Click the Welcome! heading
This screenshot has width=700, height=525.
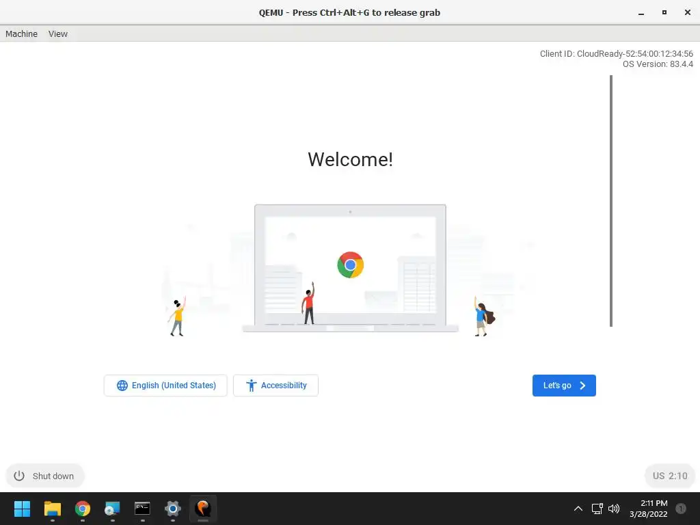351,159
